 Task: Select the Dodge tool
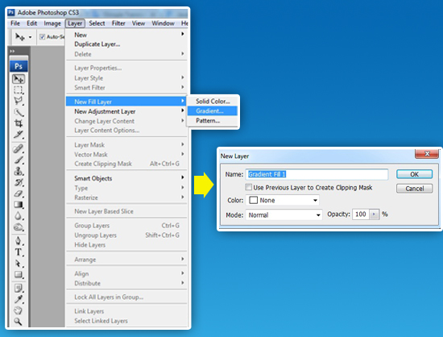click(x=19, y=227)
